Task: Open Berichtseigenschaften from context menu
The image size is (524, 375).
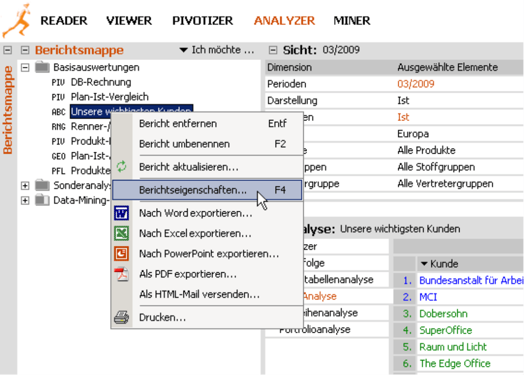Action: (207, 190)
